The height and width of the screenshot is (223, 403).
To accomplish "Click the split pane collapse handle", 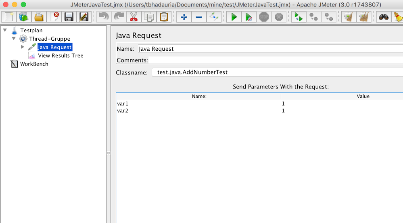I will pos(109,153).
